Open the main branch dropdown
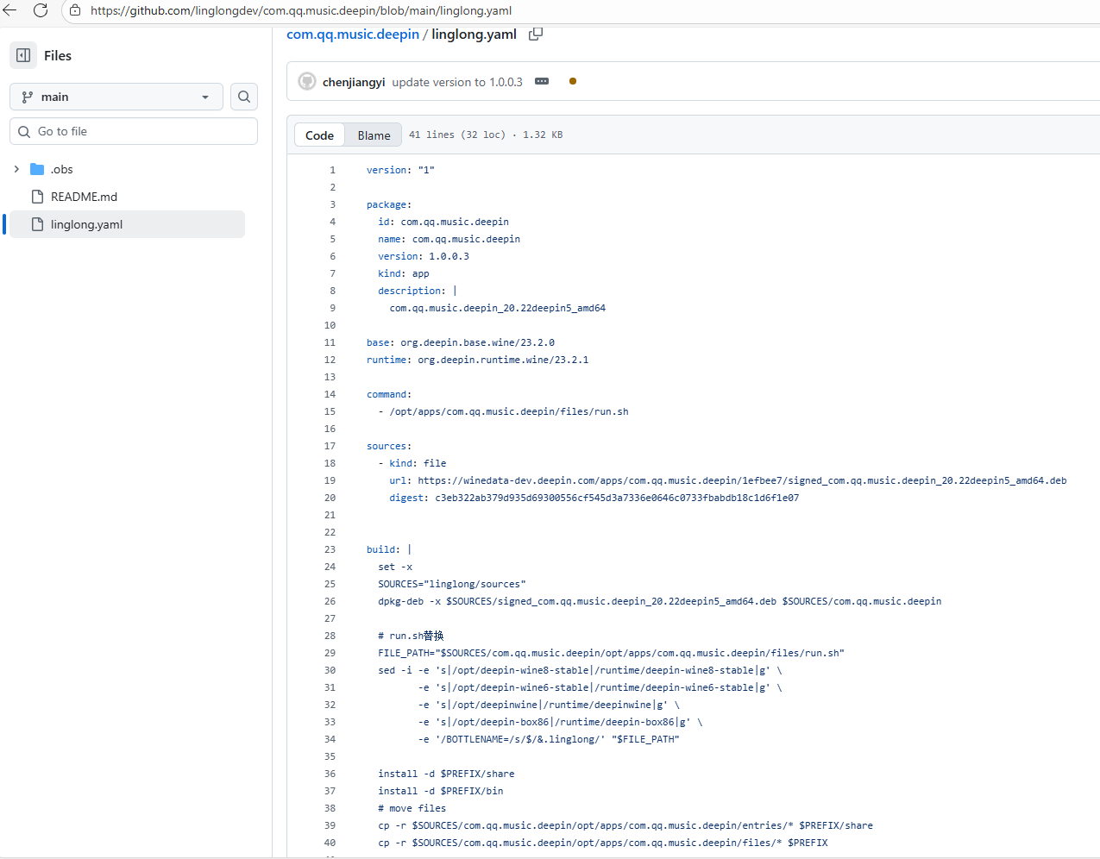Screen dimensions: 1100x859 (x=116, y=97)
